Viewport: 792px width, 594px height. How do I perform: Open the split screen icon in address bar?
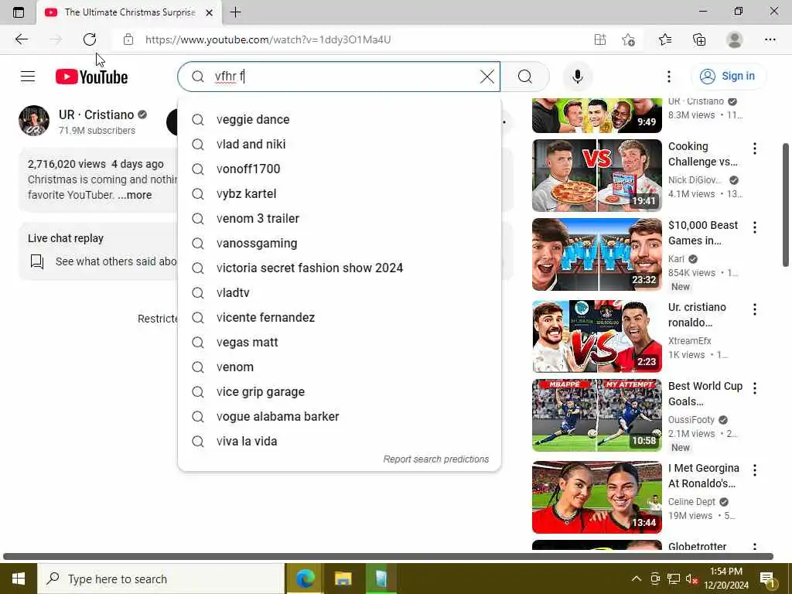point(600,39)
